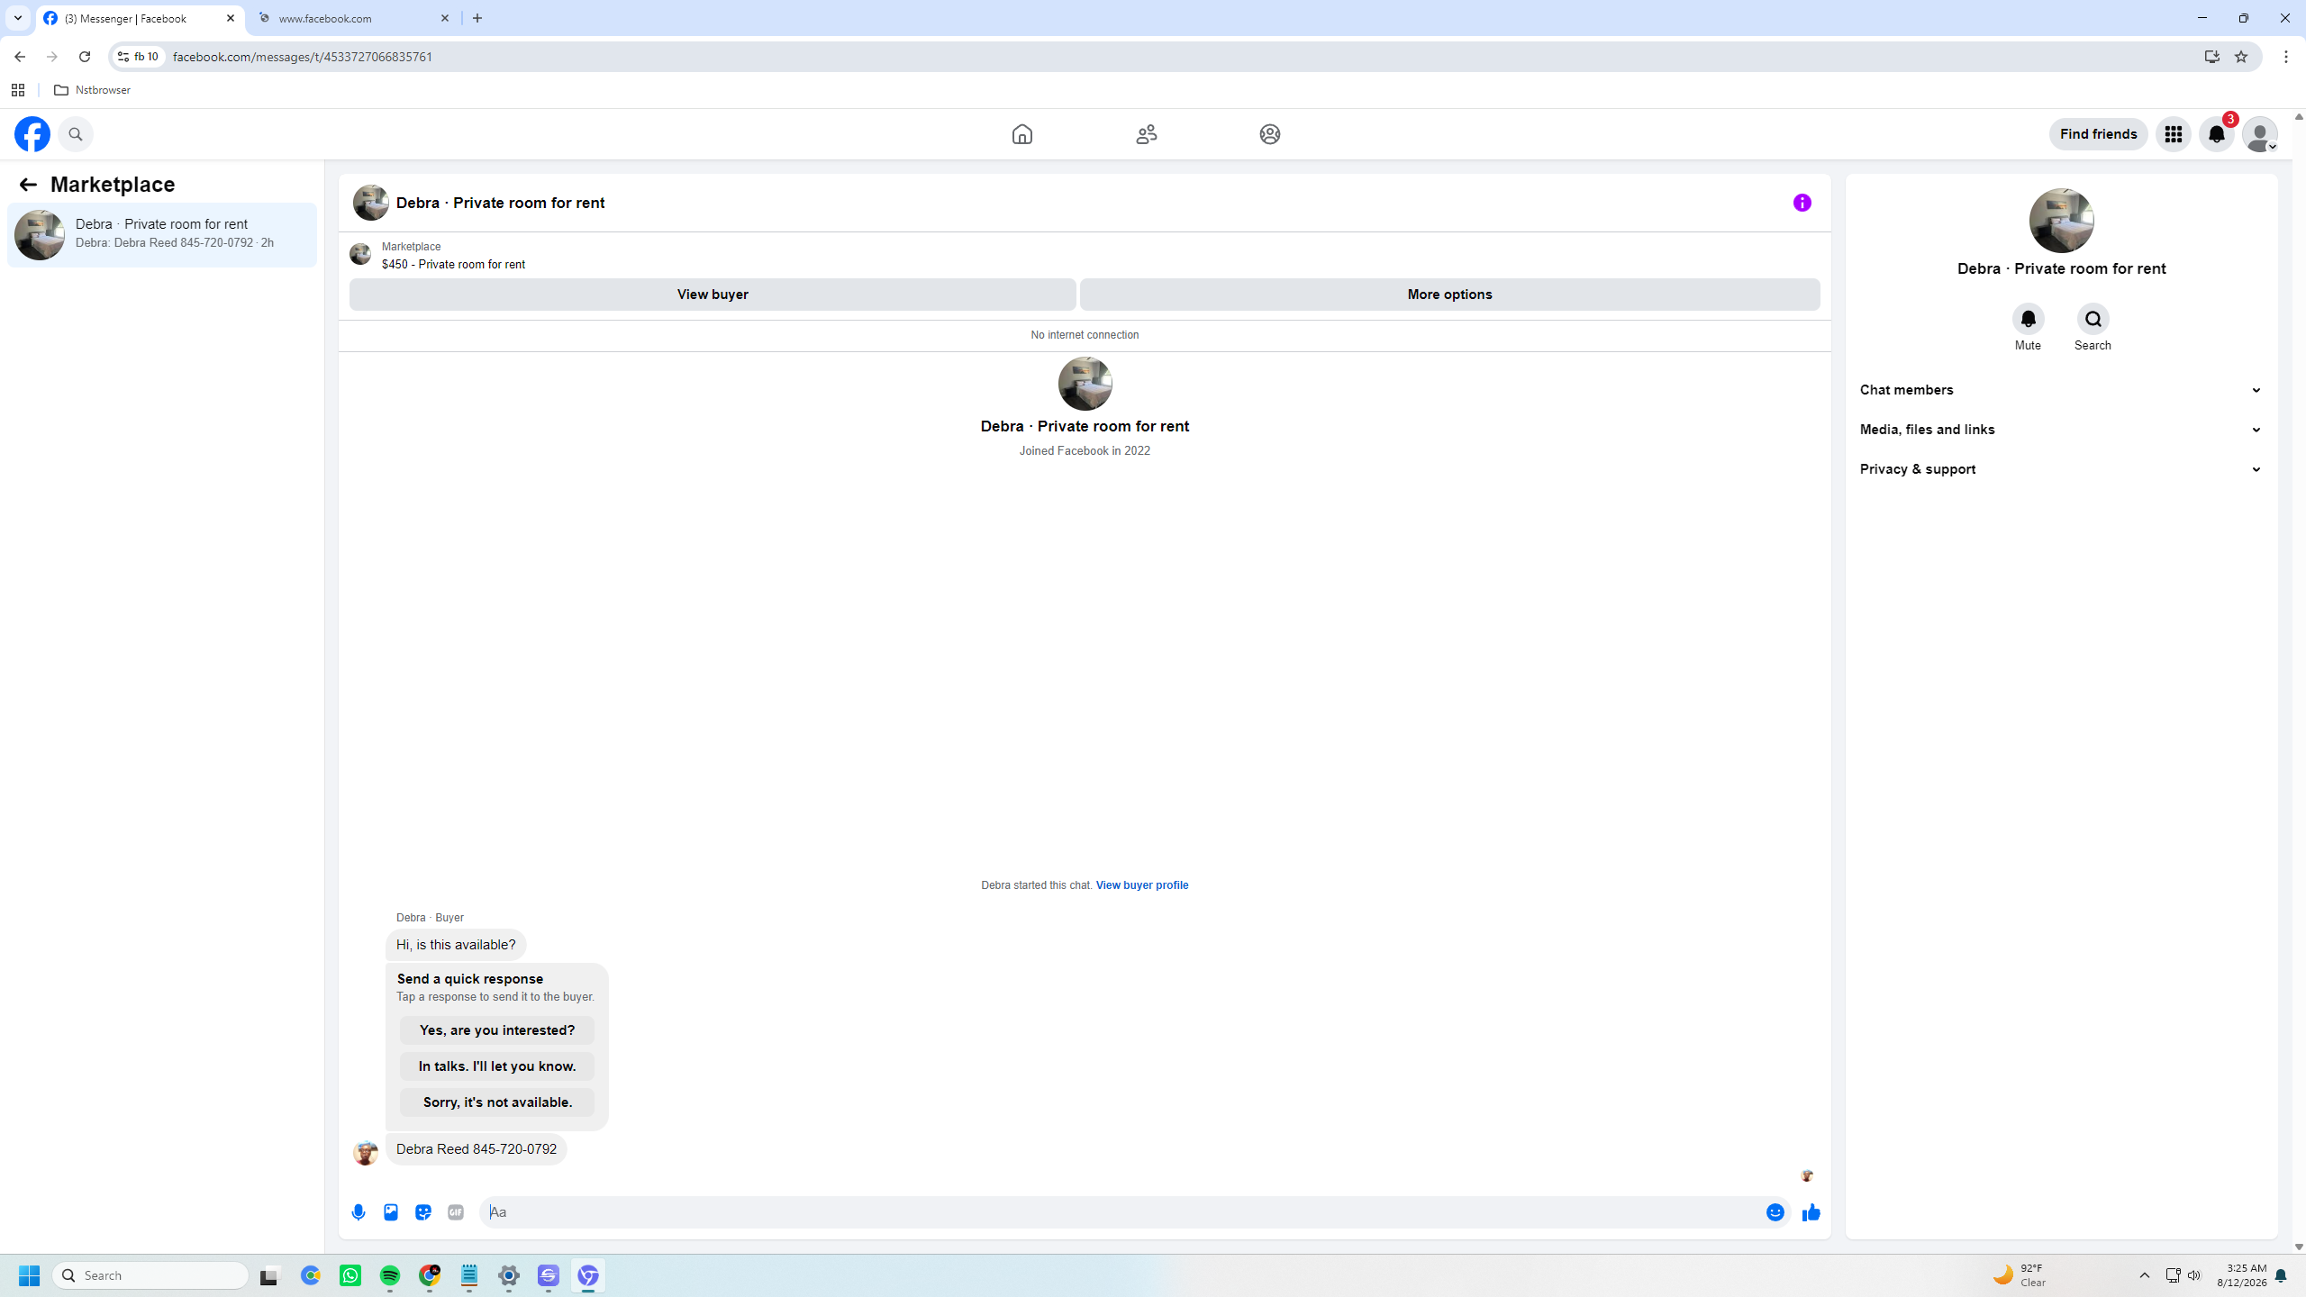Open the Windows Start menu
Screen dimensions: 2306x1297
(29, 1275)
